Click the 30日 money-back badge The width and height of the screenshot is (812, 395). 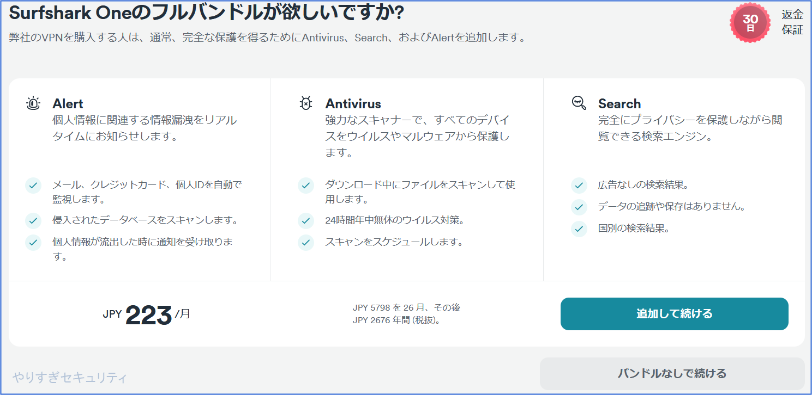tap(750, 23)
